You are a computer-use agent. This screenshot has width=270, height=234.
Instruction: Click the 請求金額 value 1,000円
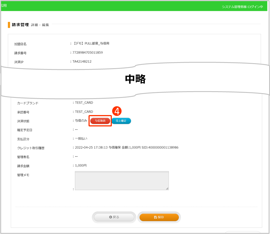coord(81,166)
